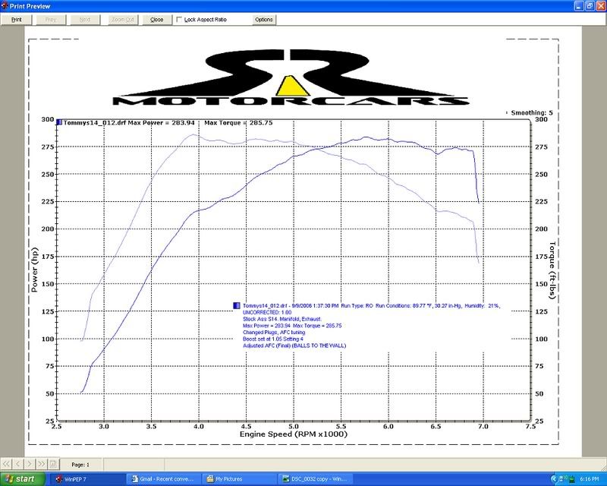The width and height of the screenshot is (607, 486).
Task: Click the Windows start button
Action: (23, 479)
